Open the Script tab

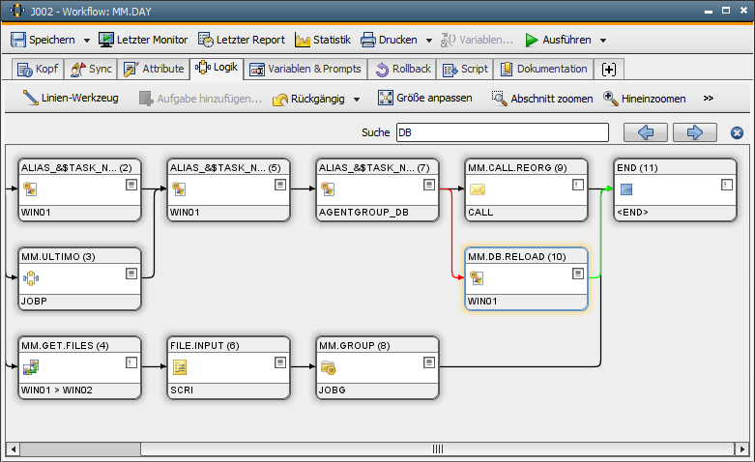pyautogui.click(x=465, y=69)
